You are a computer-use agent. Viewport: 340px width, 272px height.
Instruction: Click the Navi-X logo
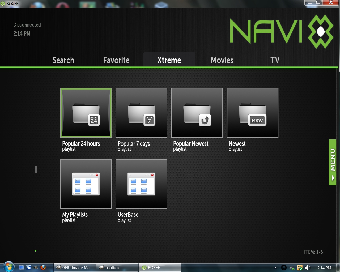[282, 31]
